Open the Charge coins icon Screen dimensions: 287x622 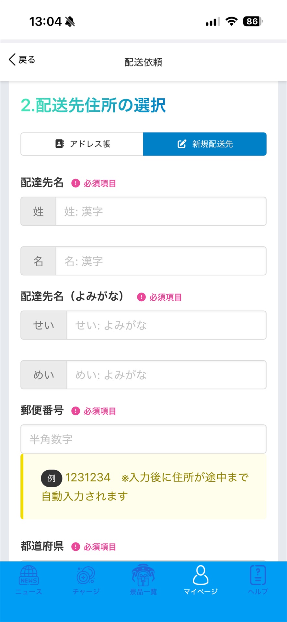coord(86,575)
